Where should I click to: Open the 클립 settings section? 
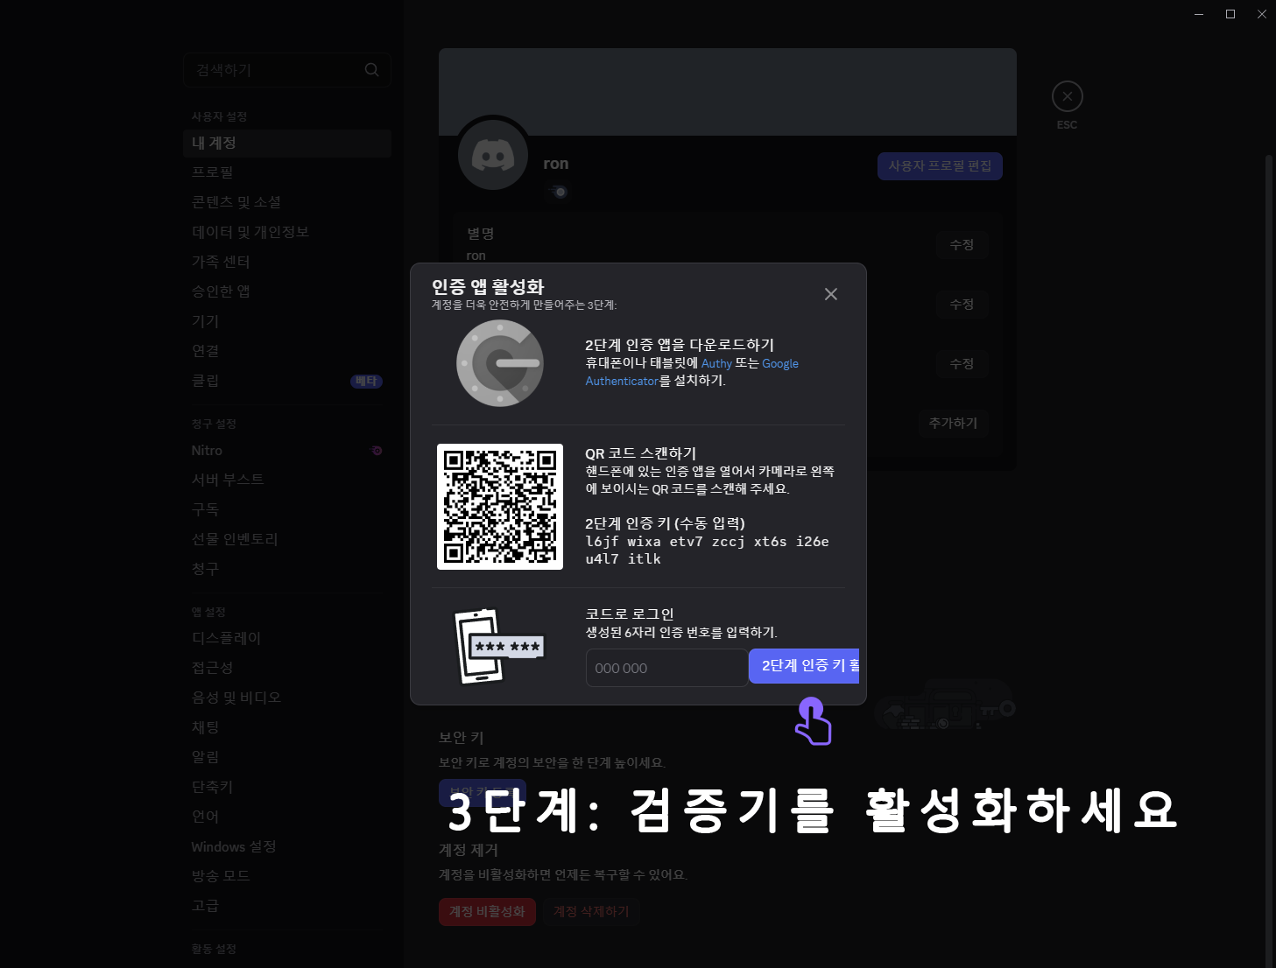(x=287, y=381)
